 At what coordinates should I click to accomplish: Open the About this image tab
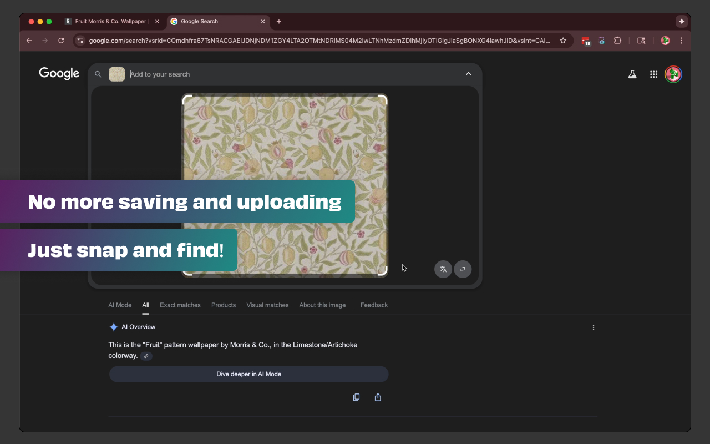point(322,305)
